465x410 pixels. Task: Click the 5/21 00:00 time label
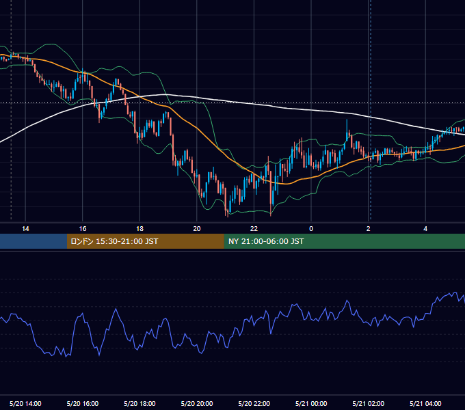tap(311, 403)
